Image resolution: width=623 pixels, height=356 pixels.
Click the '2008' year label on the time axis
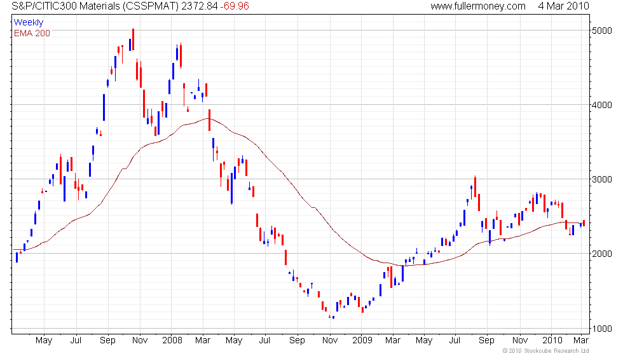pyautogui.click(x=172, y=341)
